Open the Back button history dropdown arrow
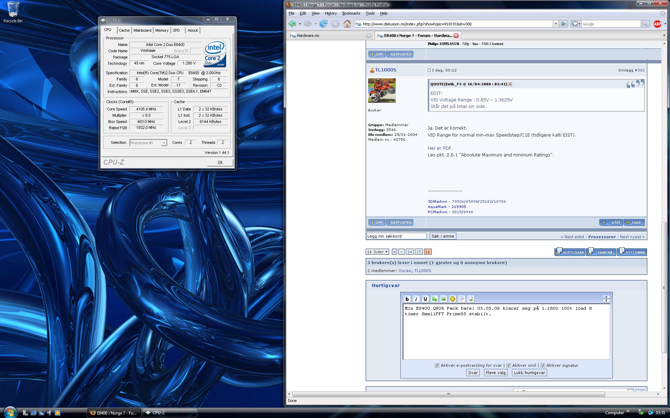The height and width of the screenshot is (418, 670). [x=300, y=24]
